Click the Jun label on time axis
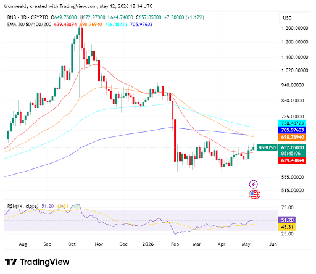 (273, 244)
